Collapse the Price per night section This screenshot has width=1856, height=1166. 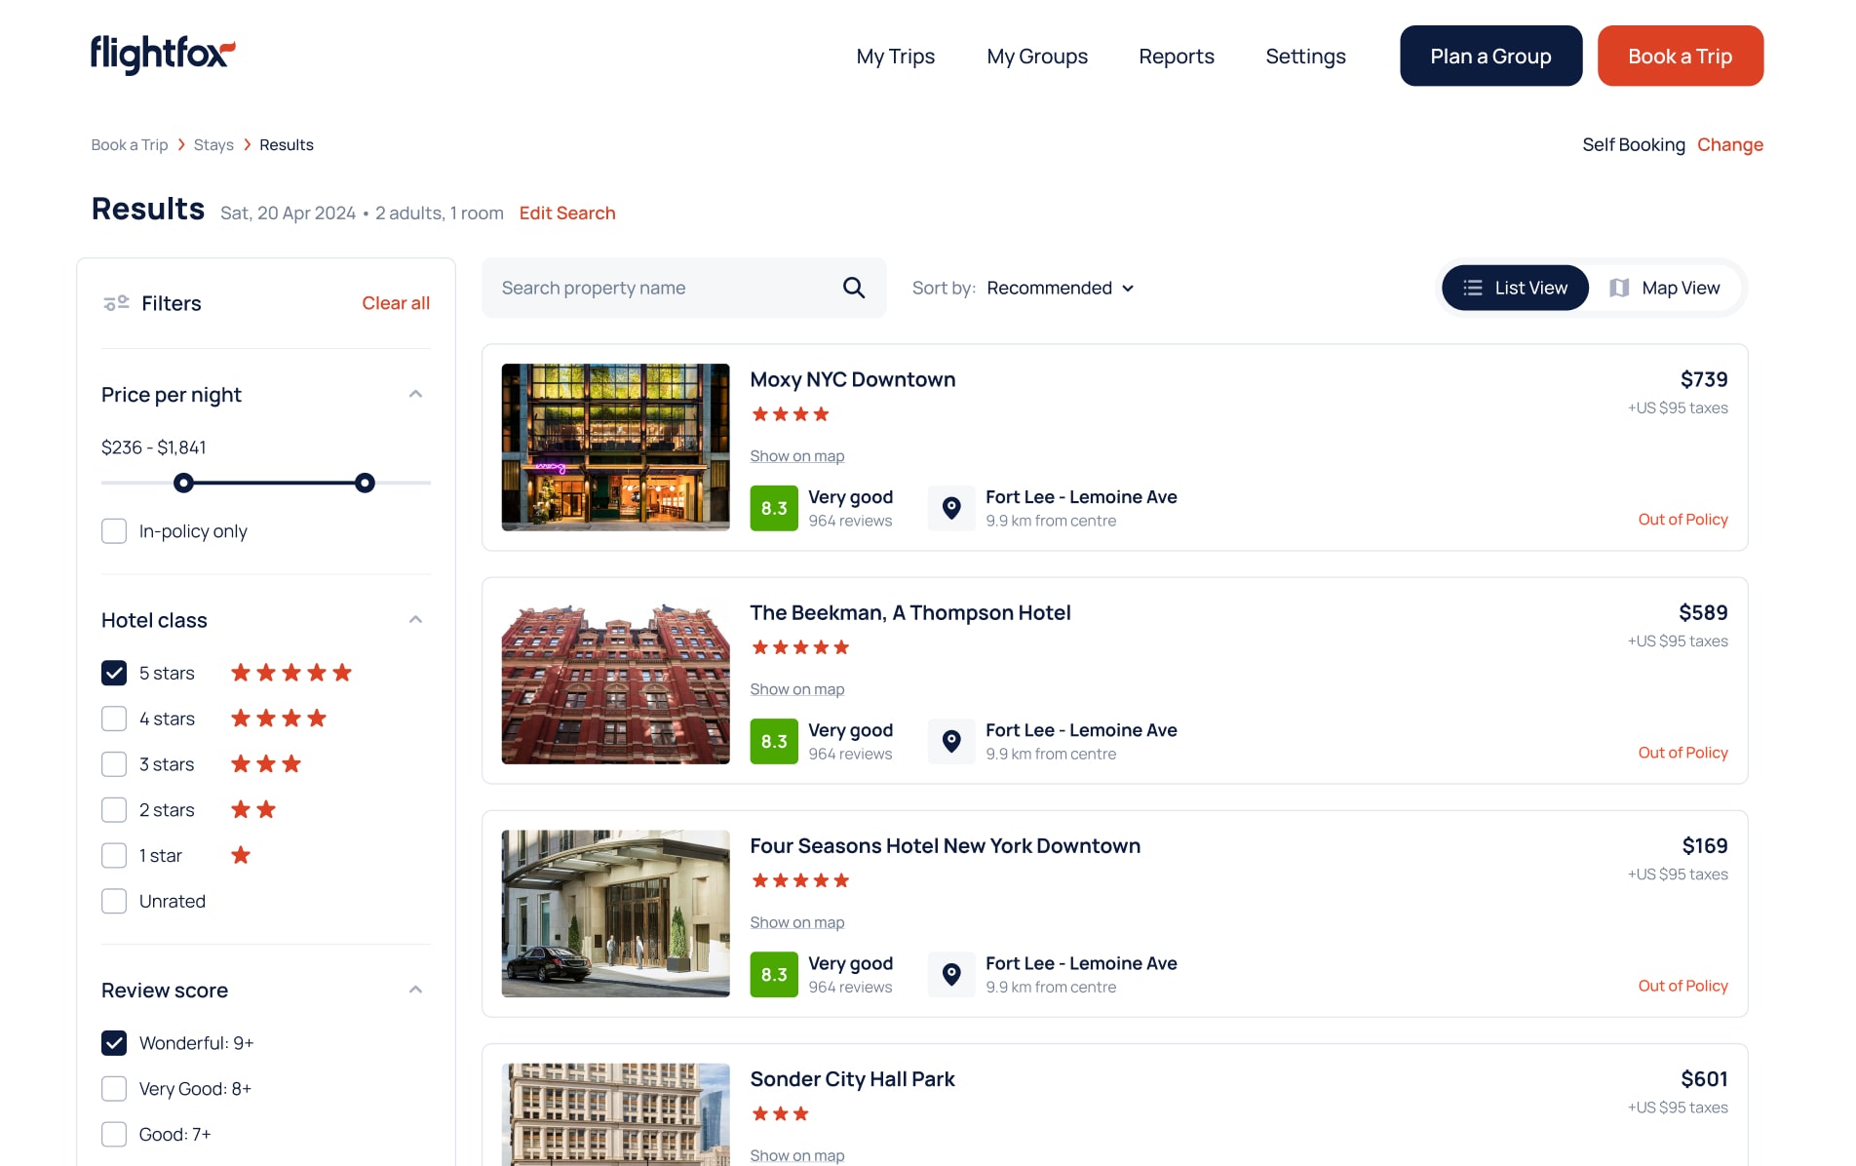415,394
